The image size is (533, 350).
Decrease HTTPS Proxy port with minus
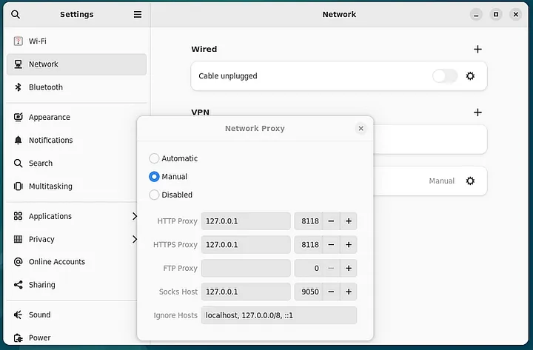331,245
